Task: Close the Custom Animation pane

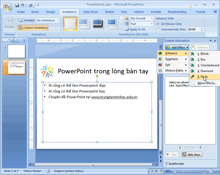Action: [215, 41]
